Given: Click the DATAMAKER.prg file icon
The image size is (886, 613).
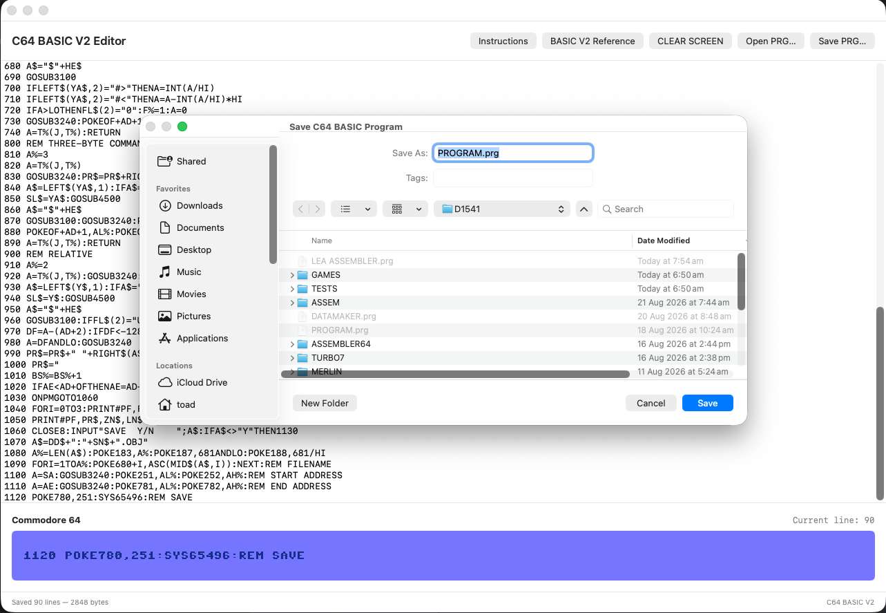Looking at the screenshot, I should (302, 317).
